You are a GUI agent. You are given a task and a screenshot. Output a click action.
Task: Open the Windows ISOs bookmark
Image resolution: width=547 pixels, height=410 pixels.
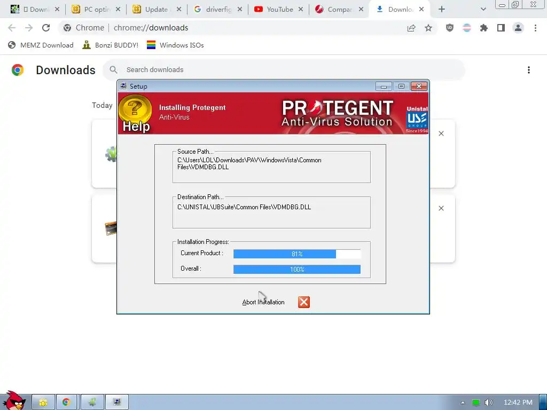click(x=175, y=45)
